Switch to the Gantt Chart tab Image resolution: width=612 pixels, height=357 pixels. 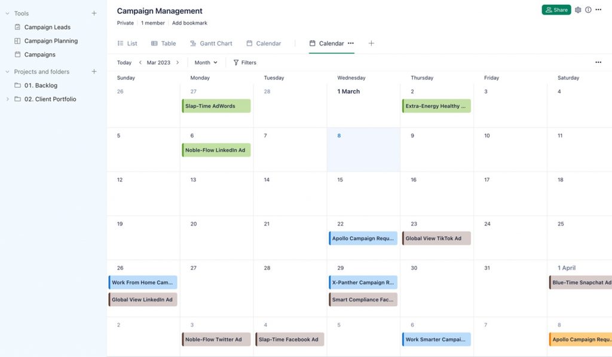(211, 44)
